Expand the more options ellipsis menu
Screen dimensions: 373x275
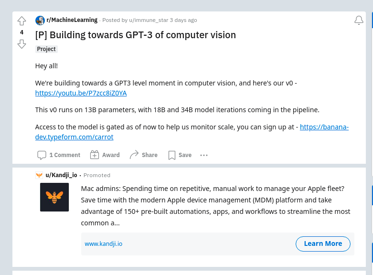204,155
